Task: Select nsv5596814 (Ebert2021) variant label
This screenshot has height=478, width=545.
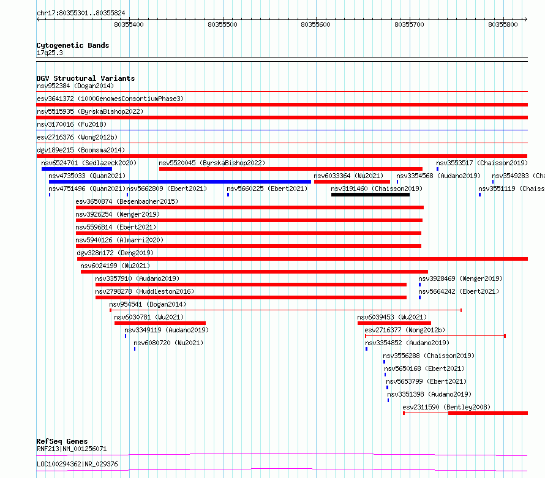Action: point(116,227)
